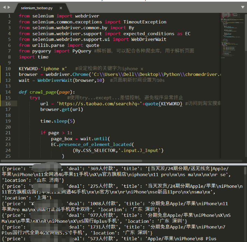The width and height of the screenshot is (247, 242).
Task: Click '1731人付款' in output panel
Action: 103,227
